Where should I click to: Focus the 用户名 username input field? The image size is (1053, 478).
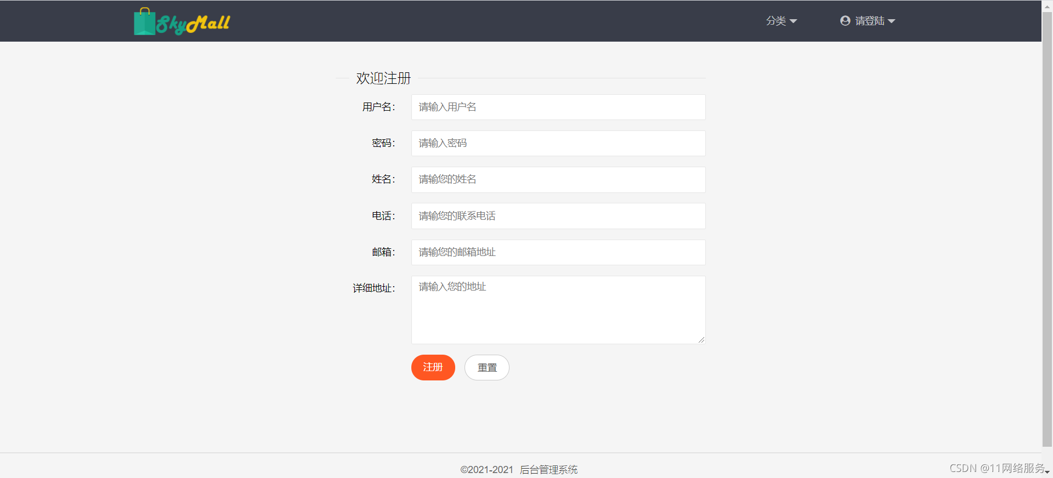[x=558, y=107]
